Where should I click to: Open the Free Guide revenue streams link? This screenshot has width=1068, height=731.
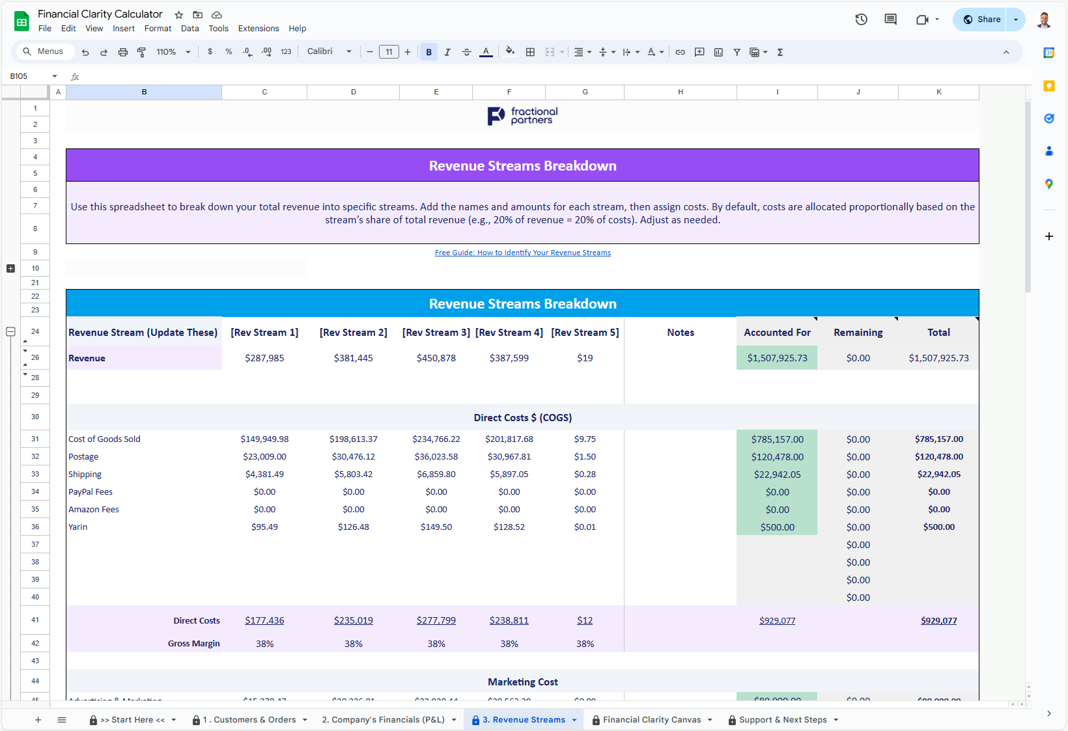pyautogui.click(x=522, y=253)
